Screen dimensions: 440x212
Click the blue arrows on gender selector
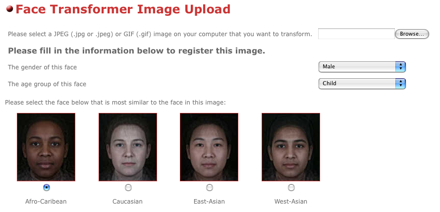coord(401,67)
